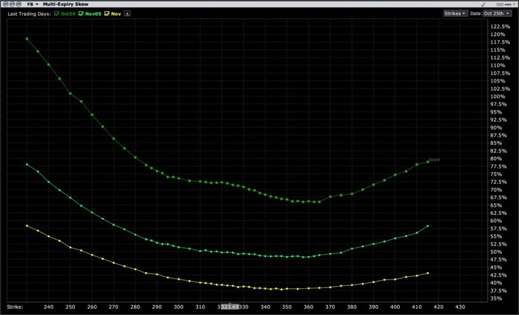Click the Nov05 curve's final data point
Viewport: 519px width, 315px height.
[x=427, y=226]
